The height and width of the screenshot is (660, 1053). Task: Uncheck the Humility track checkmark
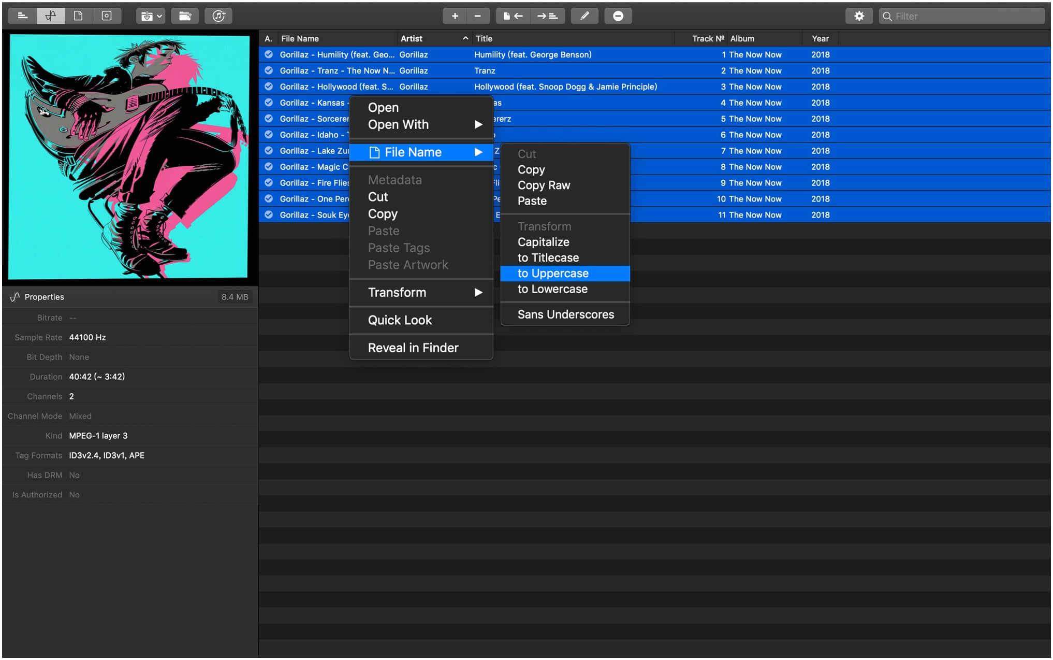(269, 54)
